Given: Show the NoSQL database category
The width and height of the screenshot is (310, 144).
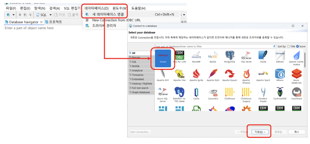Looking at the screenshot, I should click(x=136, y=66).
